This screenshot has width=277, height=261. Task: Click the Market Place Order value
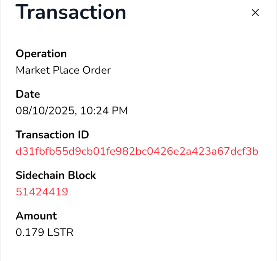63,70
